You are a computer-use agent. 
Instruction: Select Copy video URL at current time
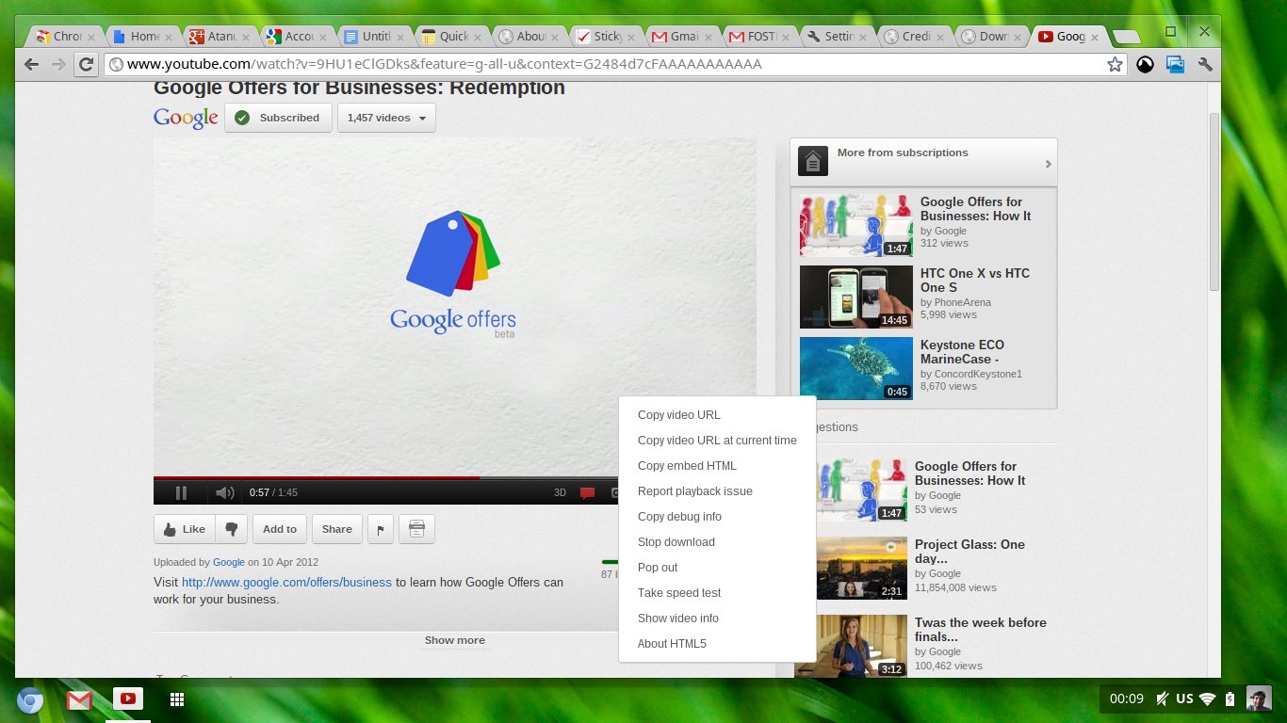pyautogui.click(x=716, y=441)
